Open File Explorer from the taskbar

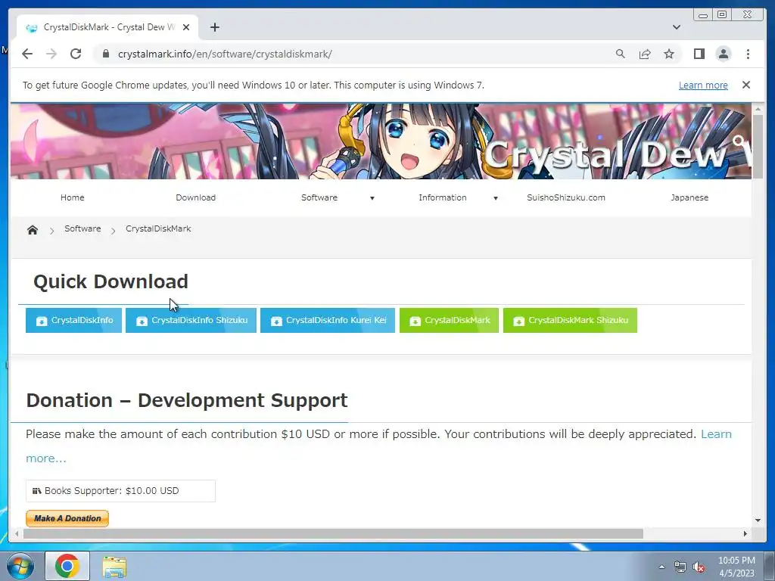click(114, 567)
